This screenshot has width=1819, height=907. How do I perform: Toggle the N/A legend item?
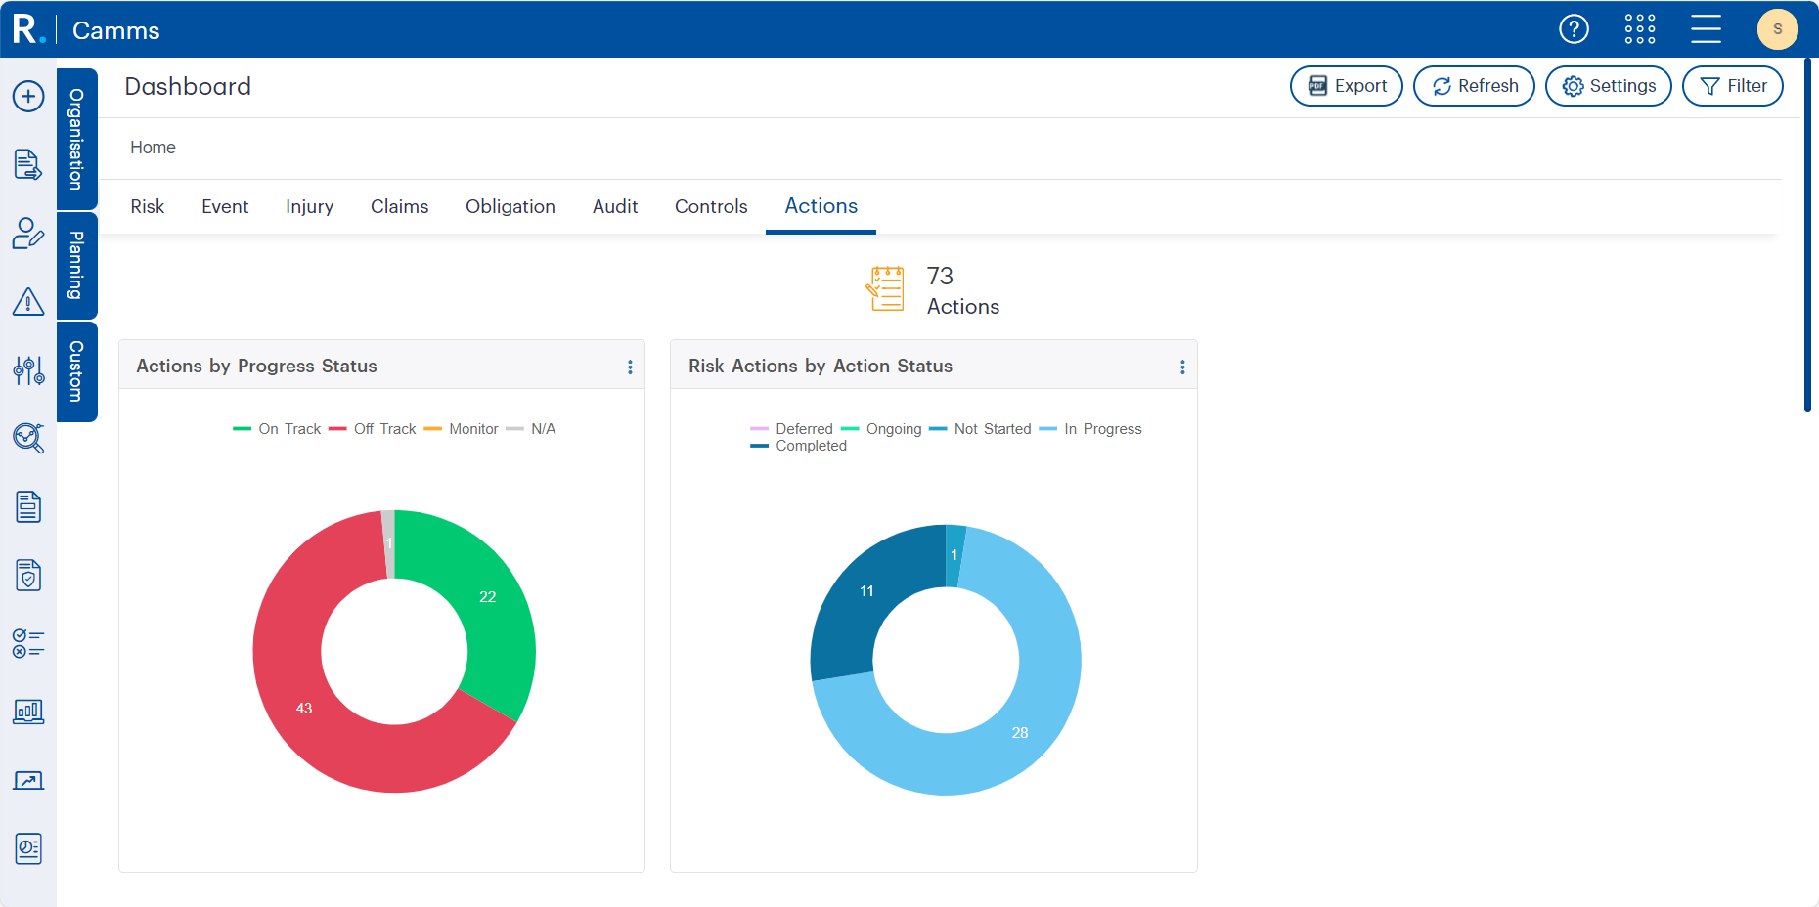click(531, 429)
